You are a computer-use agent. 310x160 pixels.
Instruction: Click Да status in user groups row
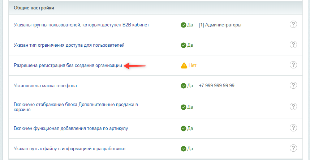pyautogui.click(x=190, y=25)
